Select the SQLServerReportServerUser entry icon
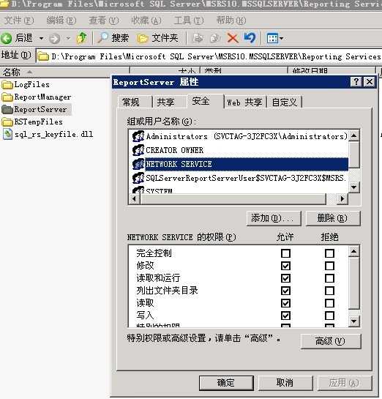This screenshot has height=399, width=382. pyautogui.click(x=138, y=178)
